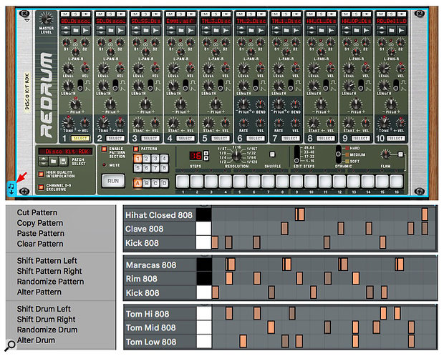Image resolution: width=444 pixels, height=356 pixels.
Task: Click the waveform sampling icon on channel 9
Action: point(367,30)
